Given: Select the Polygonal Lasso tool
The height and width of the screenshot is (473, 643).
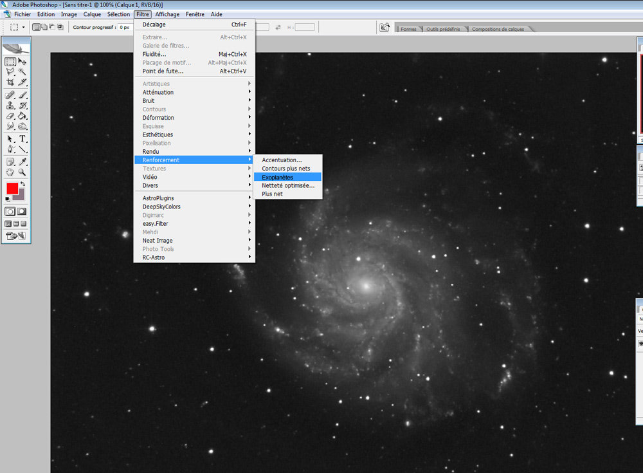Looking at the screenshot, I should click(10, 72).
